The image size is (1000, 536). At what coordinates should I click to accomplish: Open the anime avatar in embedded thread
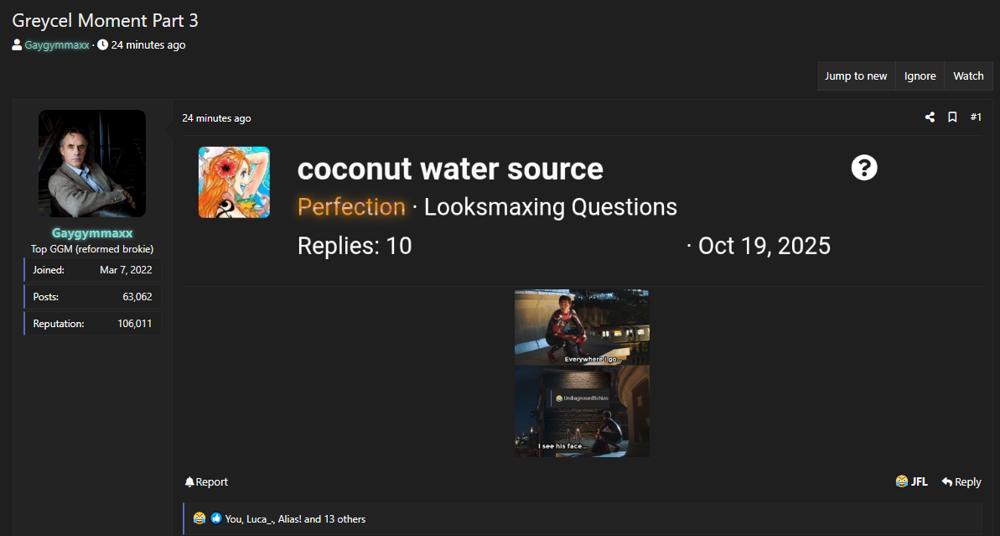[x=234, y=182]
